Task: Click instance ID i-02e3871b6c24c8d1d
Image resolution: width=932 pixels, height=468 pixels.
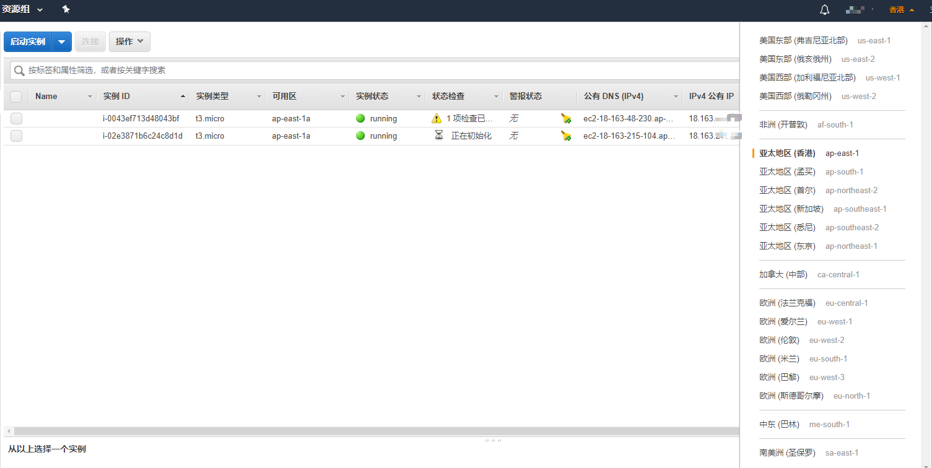Action: (x=142, y=136)
